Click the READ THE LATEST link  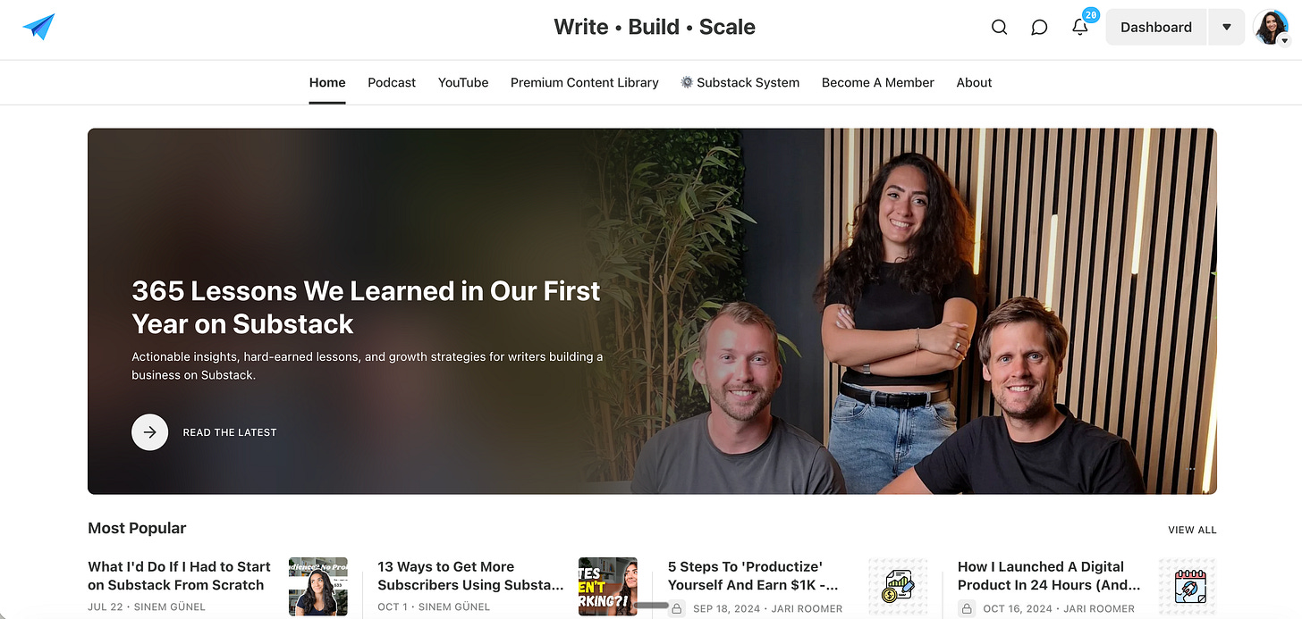click(x=230, y=432)
